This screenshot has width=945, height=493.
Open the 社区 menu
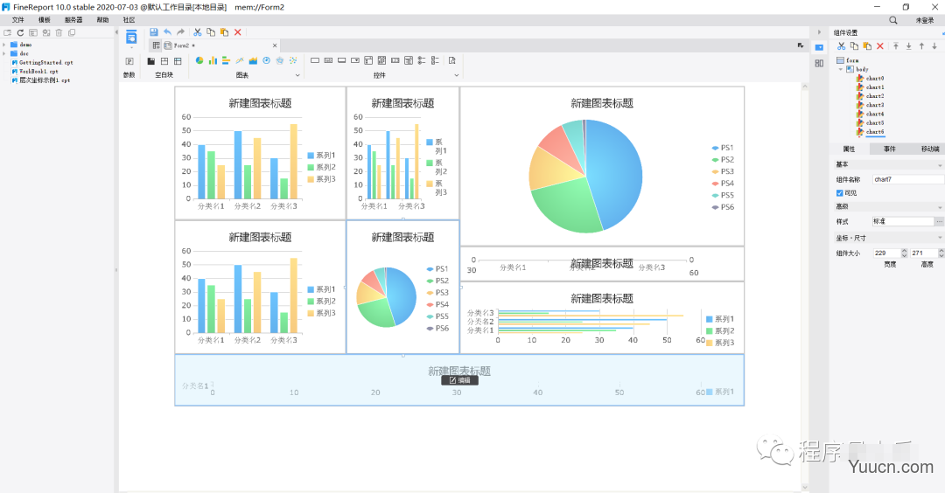click(x=129, y=20)
